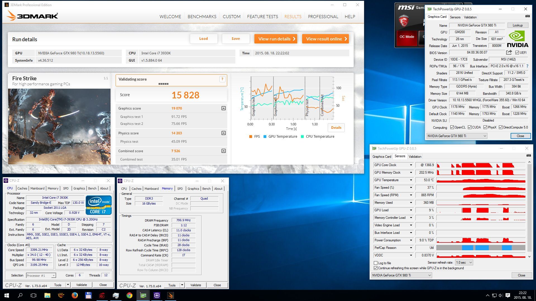536x301 pixels.
Task: Open File Explorer from the taskbar
Action: [x=47, y=295]
